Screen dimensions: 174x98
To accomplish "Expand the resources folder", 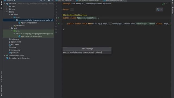I will pyautogui.click(x=12, y=25).
